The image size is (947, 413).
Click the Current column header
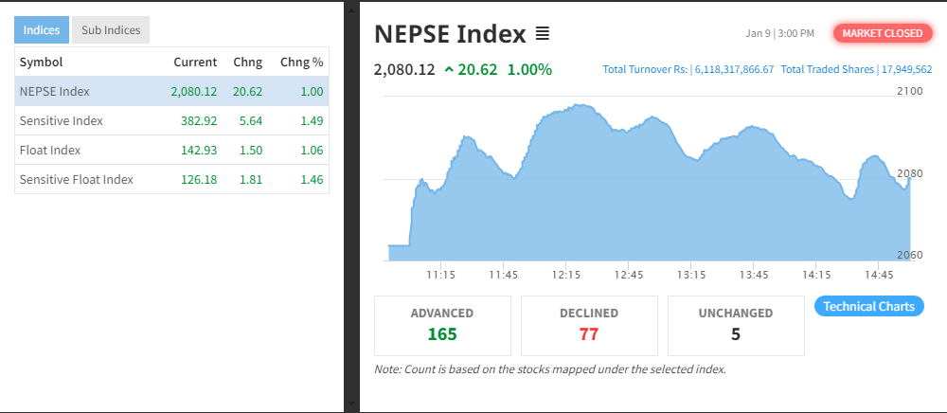click(195, 63)
